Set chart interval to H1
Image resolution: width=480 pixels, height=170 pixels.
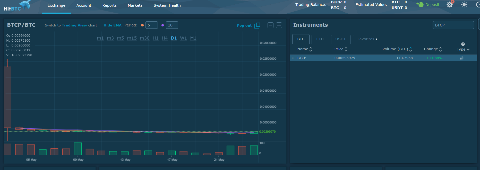[x=156, y=38]
